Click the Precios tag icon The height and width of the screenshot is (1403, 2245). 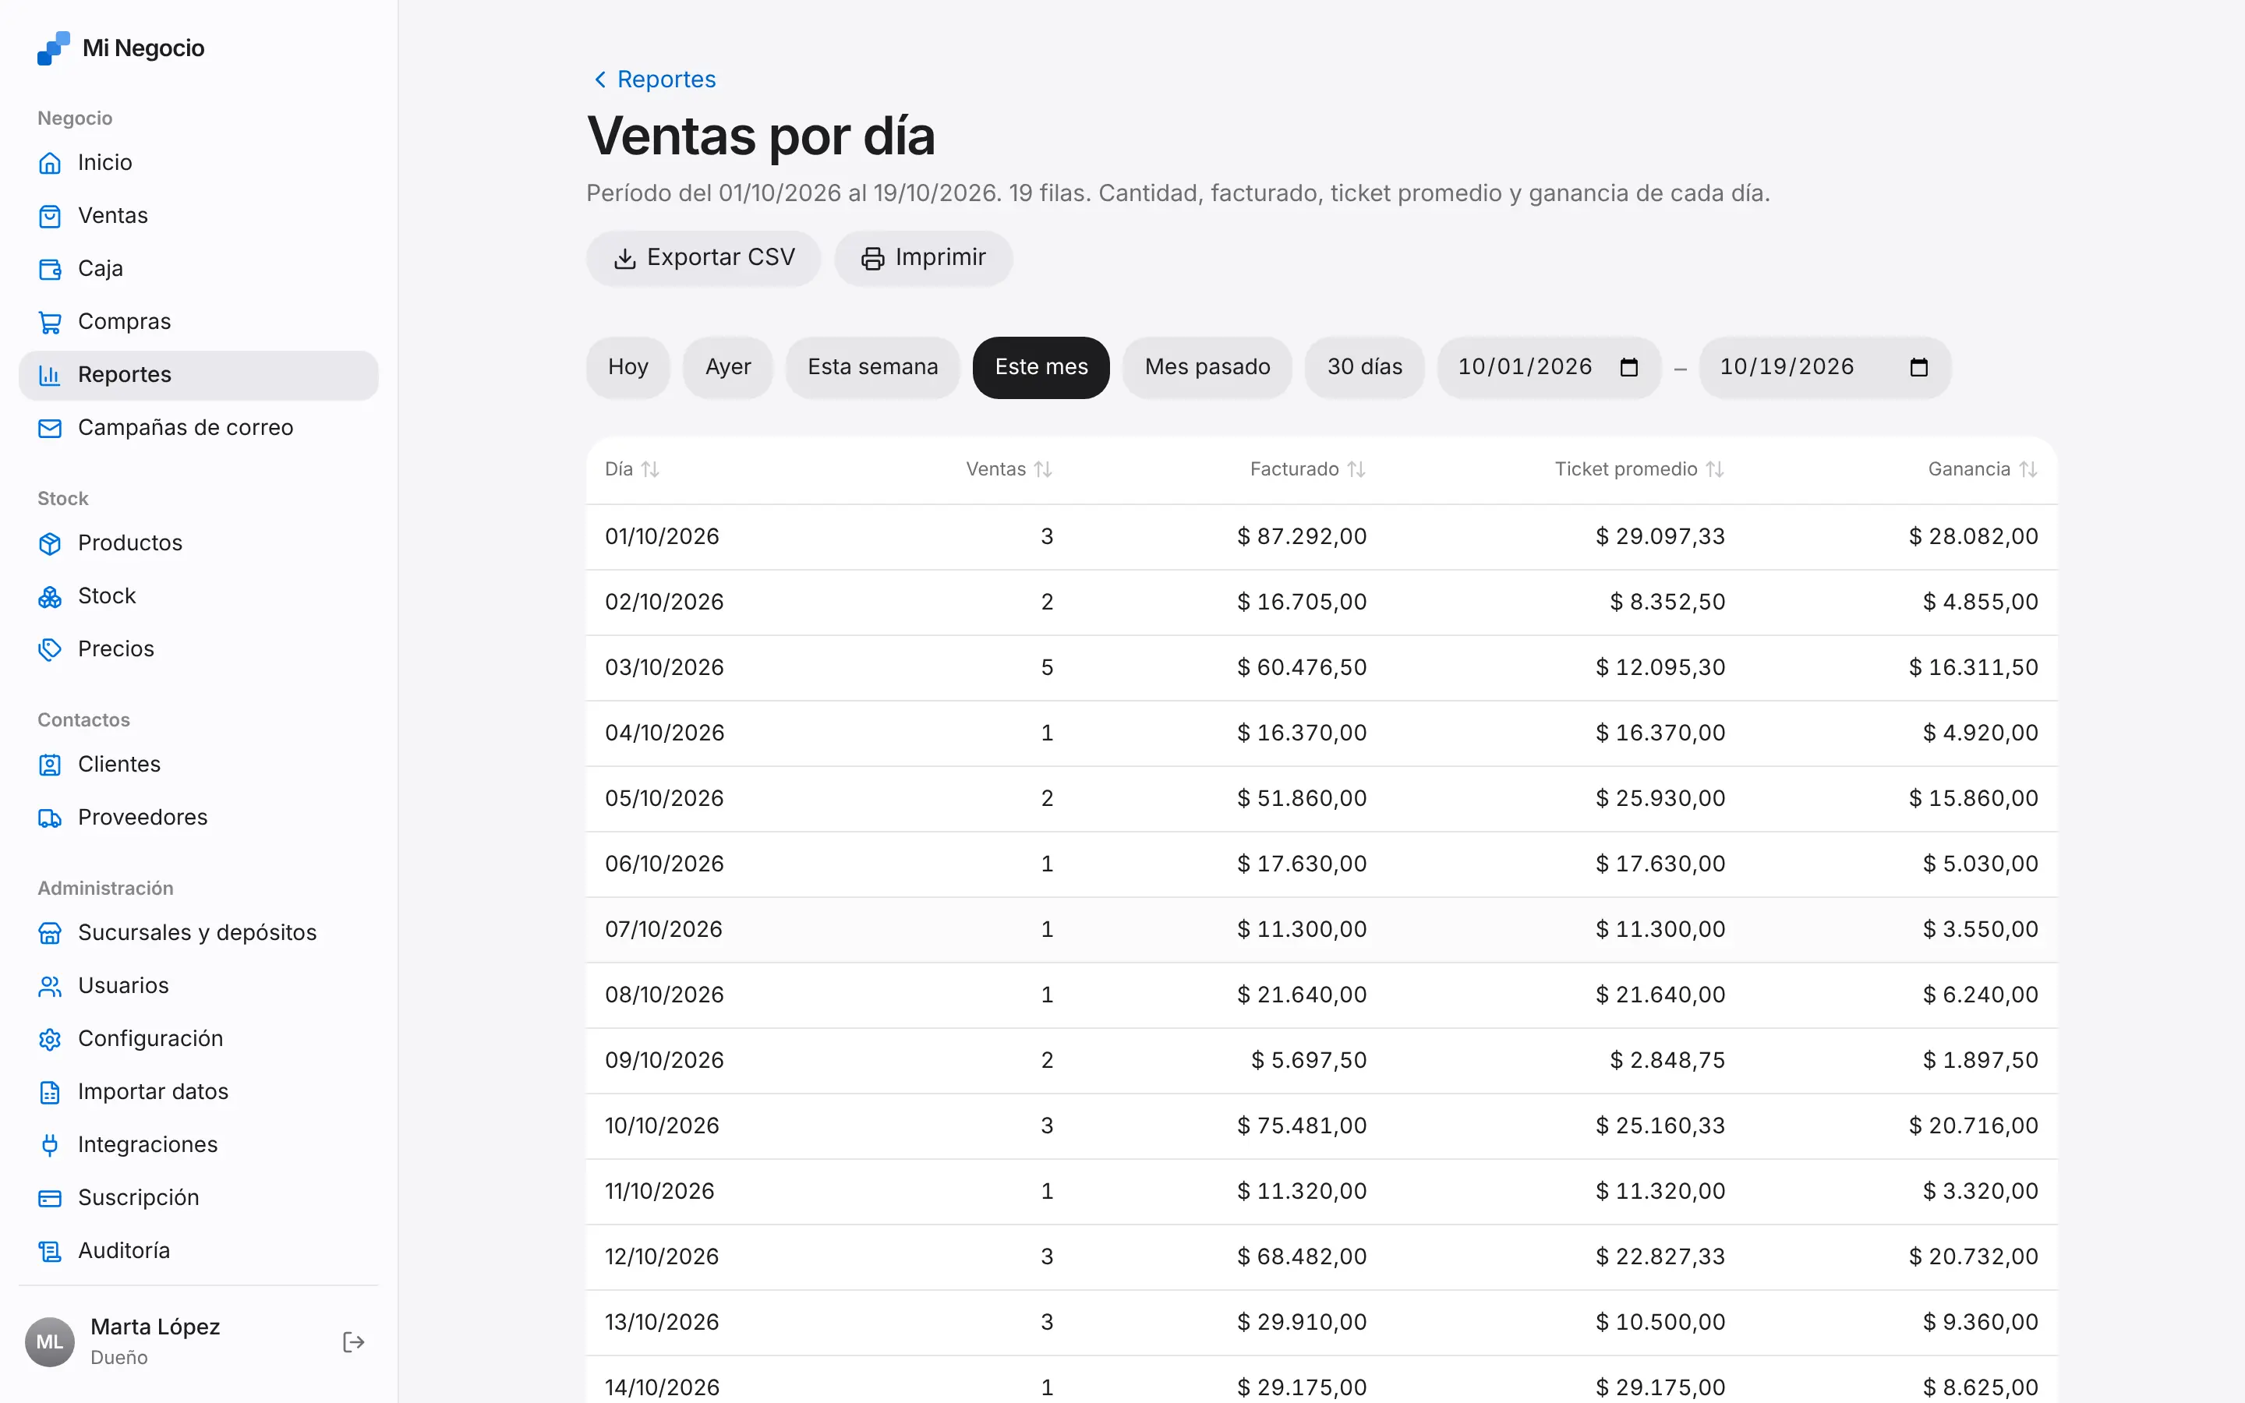point(50,649)
